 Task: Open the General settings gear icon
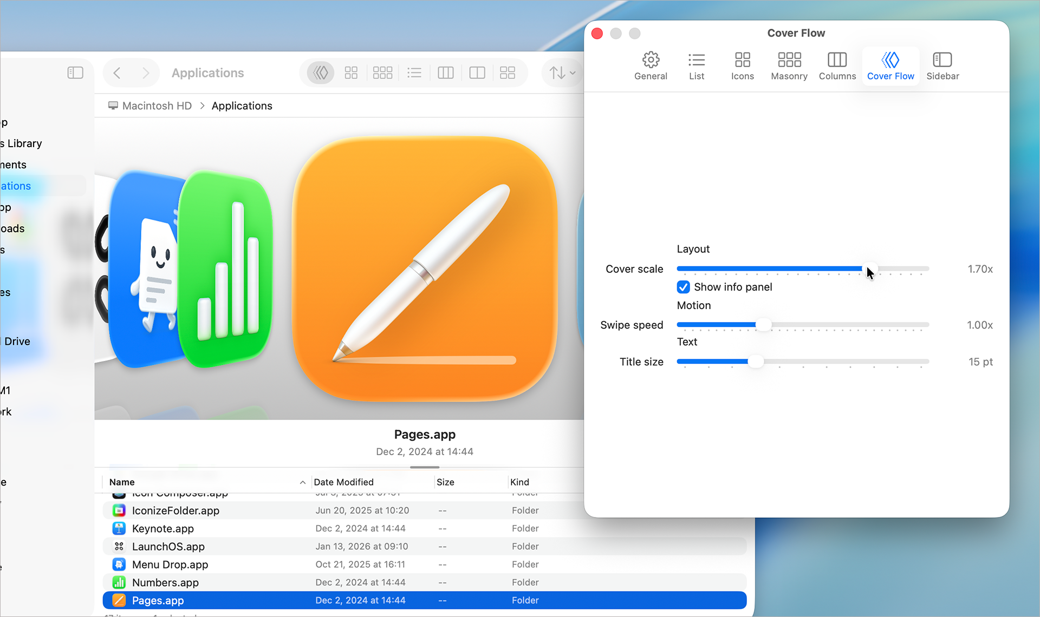point(651,65)
